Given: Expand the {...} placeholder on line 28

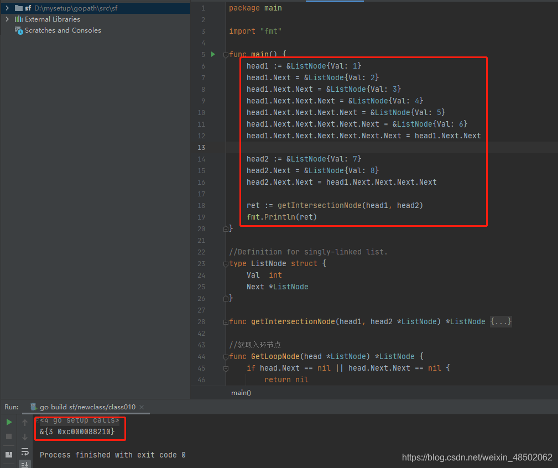Looking at the screenshot, I should [501, 322].
